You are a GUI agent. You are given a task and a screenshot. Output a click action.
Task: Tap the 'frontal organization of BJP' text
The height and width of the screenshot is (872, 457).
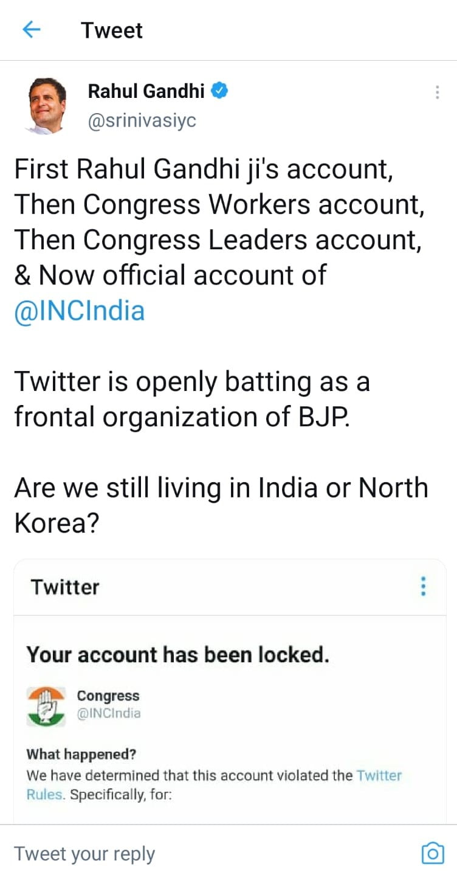pyautogui.click(x=181, y=417)
